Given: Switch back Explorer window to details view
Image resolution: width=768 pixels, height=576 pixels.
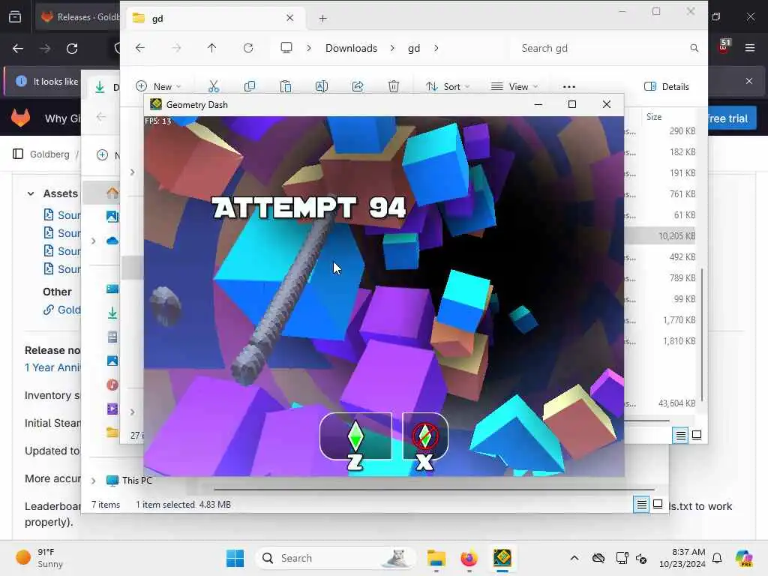Looking at the screenshot, I should (641, 504).
